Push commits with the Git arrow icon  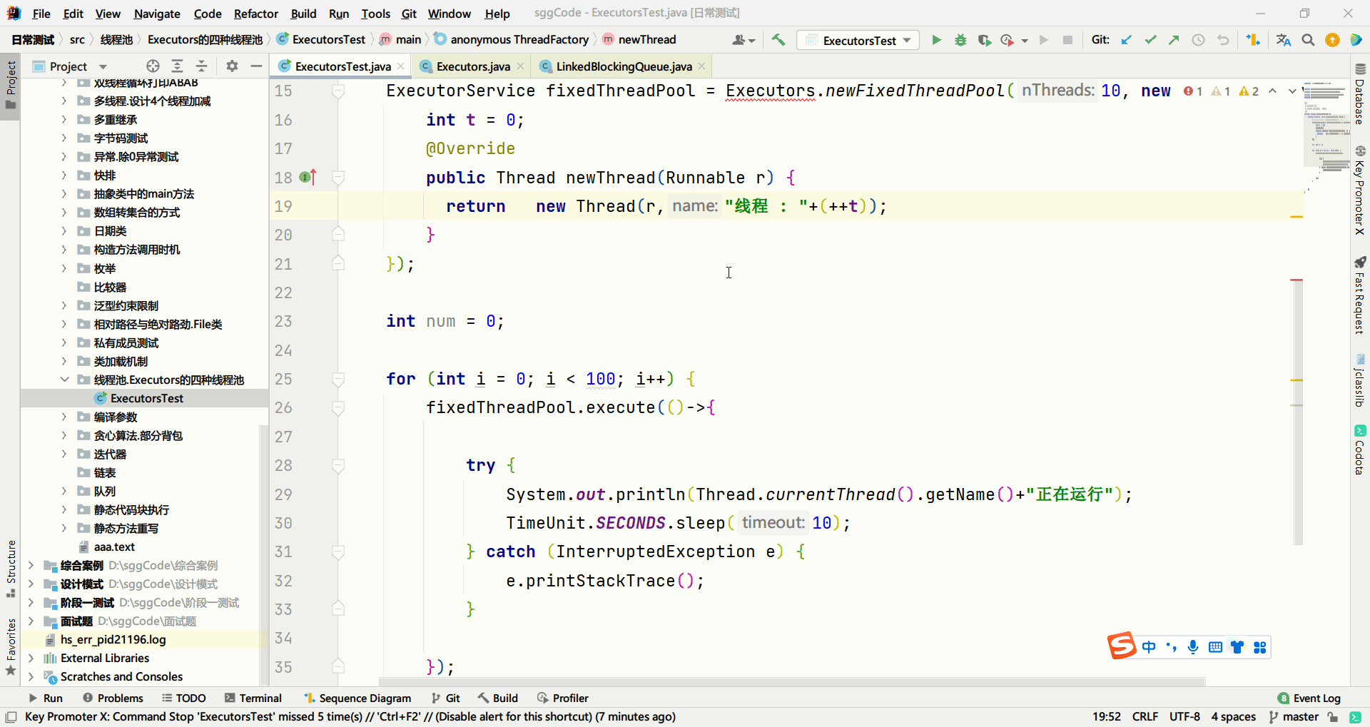[1174, 40]
